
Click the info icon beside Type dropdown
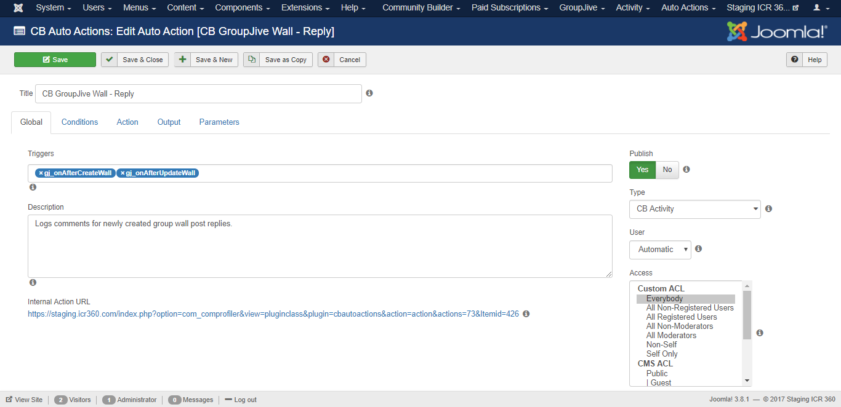pos(768,209)
